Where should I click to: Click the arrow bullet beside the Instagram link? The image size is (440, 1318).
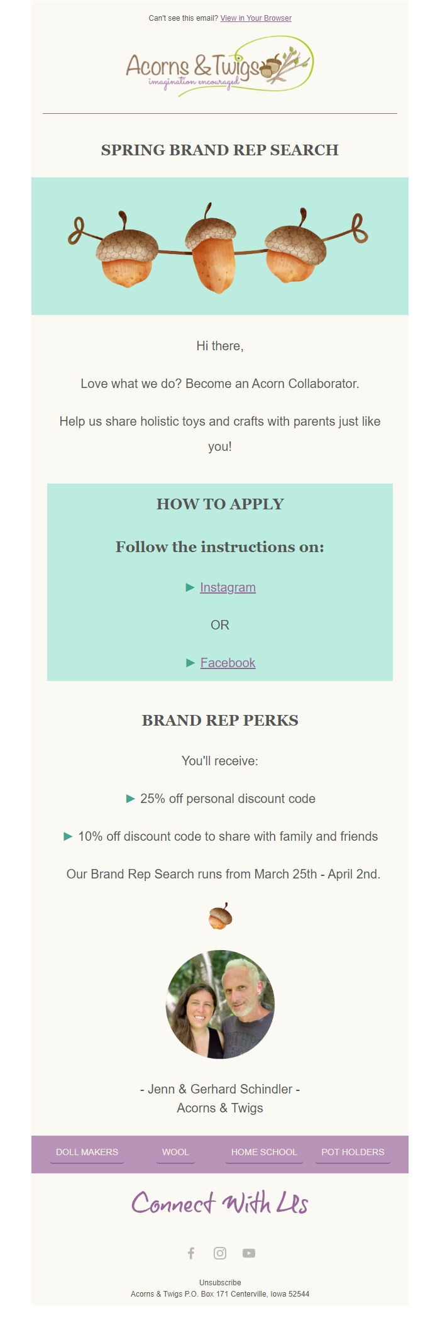pos(190,587)
